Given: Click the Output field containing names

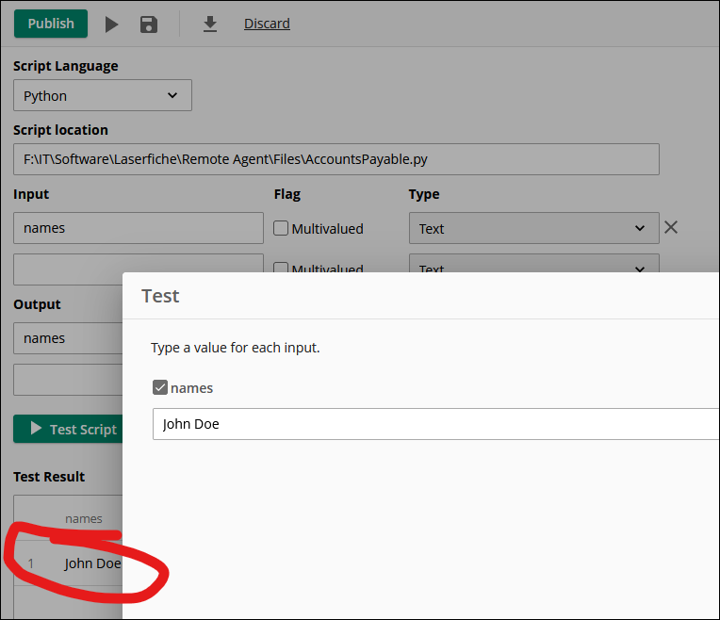Looking at the screenshot, I should [x=68, y=338].
